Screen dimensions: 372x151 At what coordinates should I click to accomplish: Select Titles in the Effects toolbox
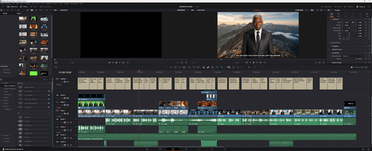6,92
